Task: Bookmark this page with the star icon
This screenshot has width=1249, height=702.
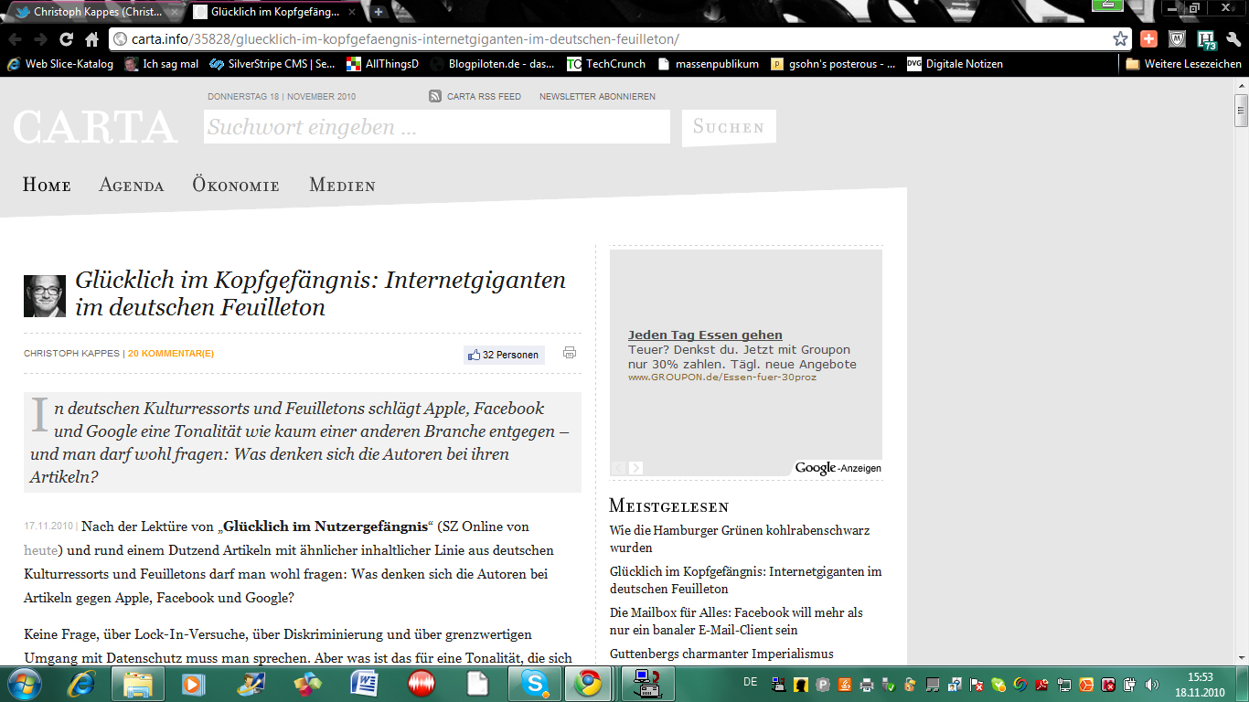Action: [1120, 39]
